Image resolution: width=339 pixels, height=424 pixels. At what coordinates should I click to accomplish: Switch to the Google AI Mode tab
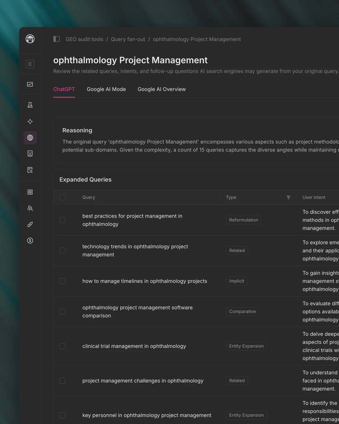tap(106, 89)
